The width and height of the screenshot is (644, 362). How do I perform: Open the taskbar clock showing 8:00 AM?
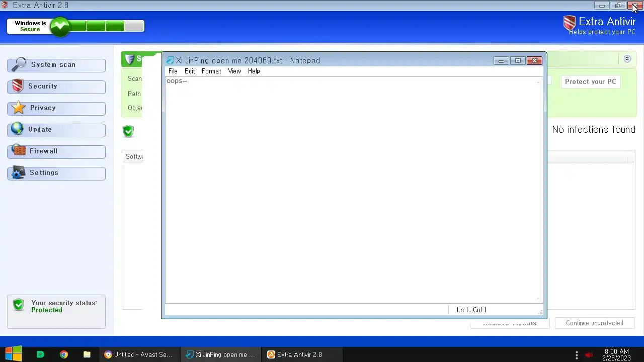[x=616, y=355]
